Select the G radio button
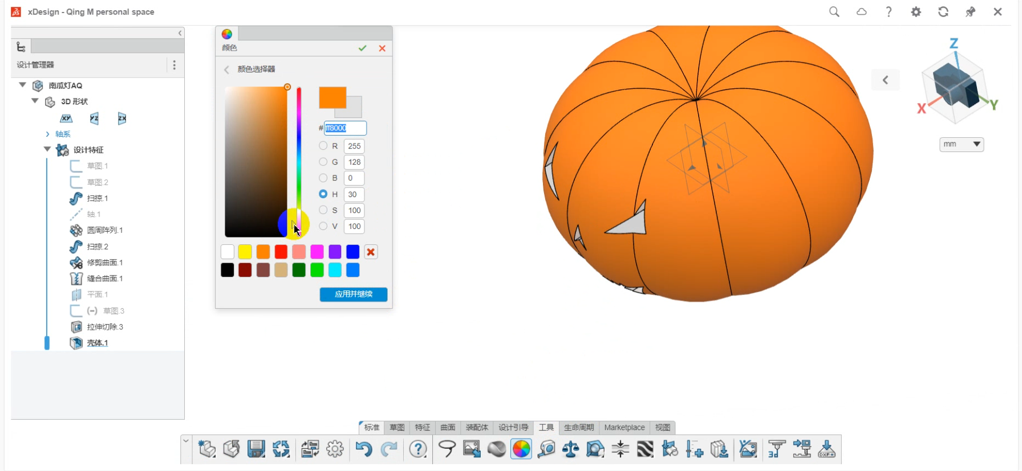The height and width of the screenshot is (471, 1022). point(323,162)
